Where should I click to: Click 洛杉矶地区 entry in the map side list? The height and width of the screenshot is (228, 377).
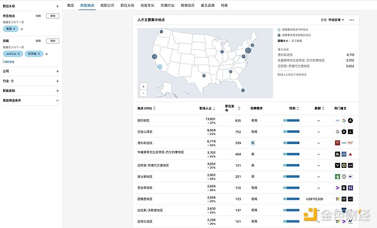(285, 55)
